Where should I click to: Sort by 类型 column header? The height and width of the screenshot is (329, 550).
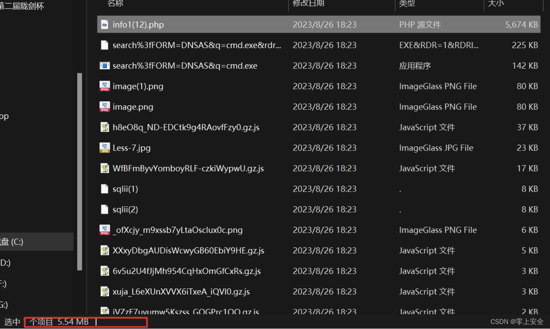click(407, 3)
